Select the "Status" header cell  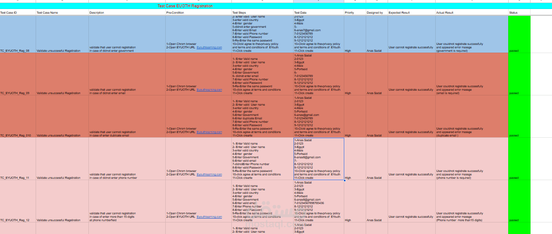[x=519, y=13]
